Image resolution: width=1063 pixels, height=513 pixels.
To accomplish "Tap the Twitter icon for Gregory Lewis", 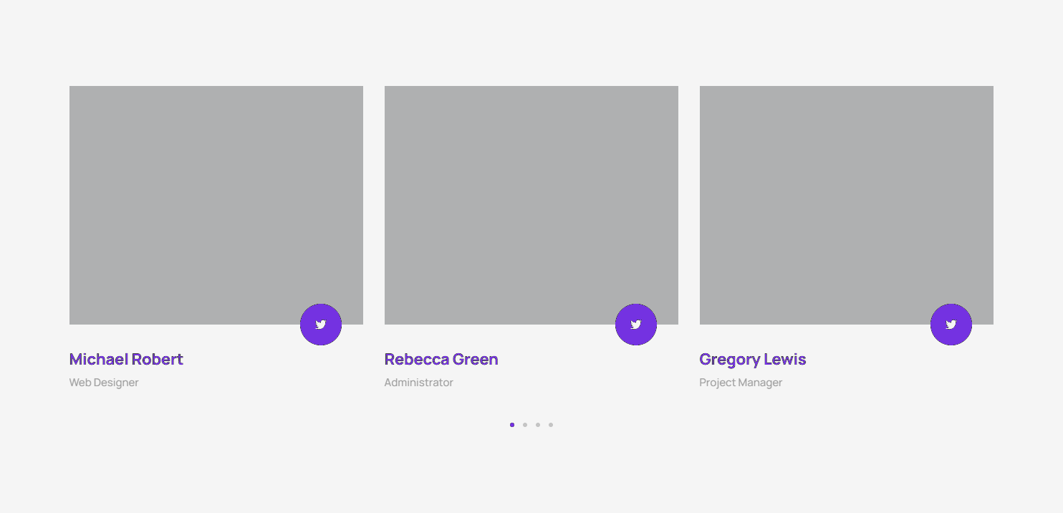I will (x=951, y=325).
